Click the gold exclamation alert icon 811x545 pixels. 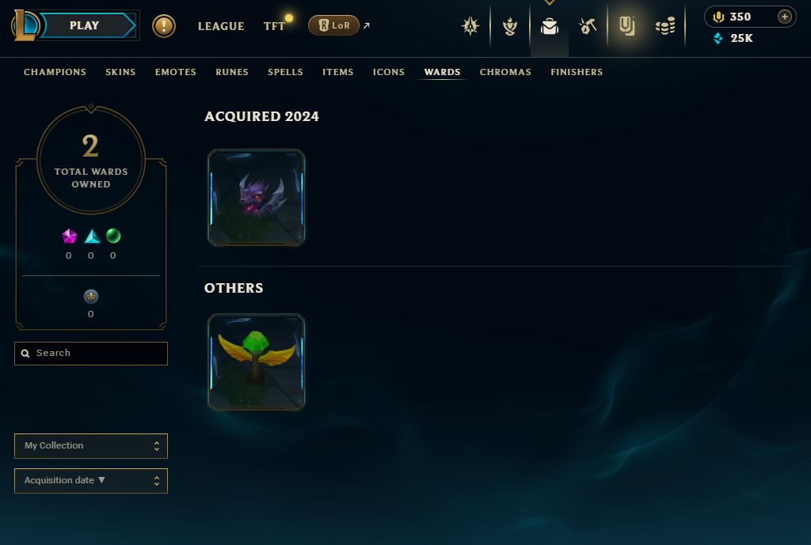point(164,26)
